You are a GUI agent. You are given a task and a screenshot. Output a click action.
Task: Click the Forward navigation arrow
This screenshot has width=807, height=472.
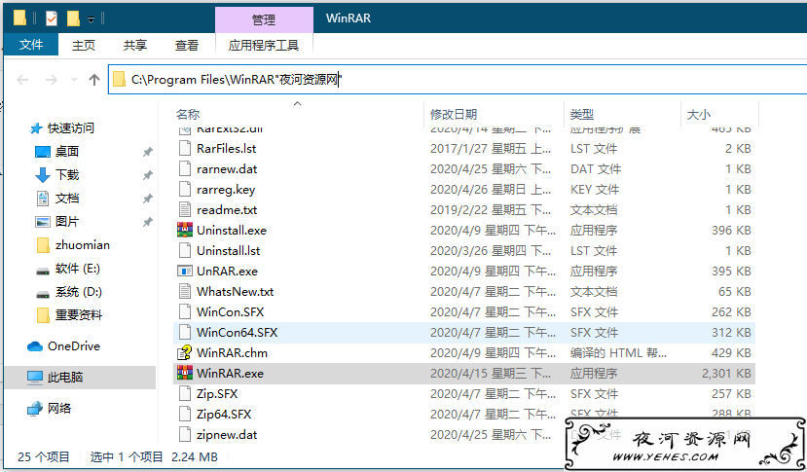(51, 80)
